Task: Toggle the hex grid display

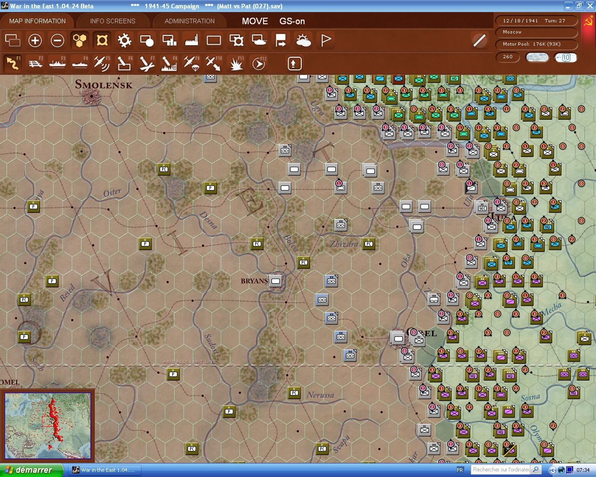Action: tap(80, 41)
